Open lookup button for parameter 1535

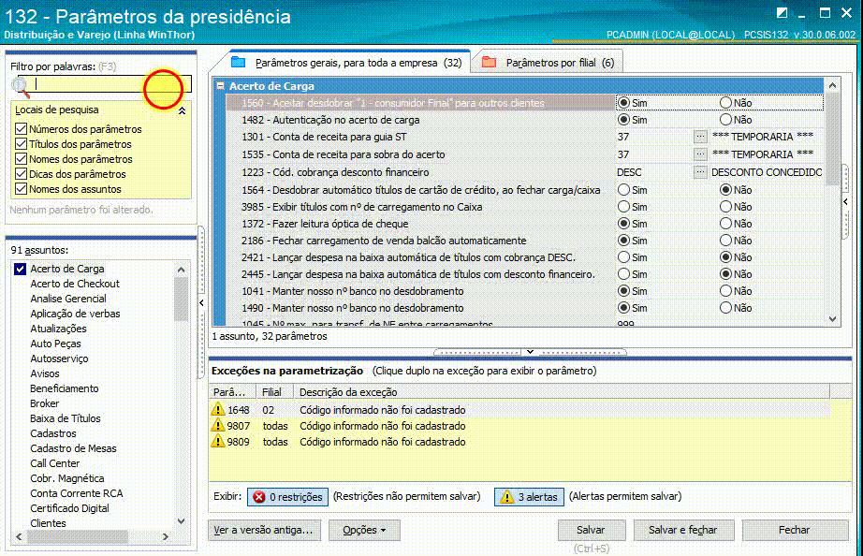699,154
